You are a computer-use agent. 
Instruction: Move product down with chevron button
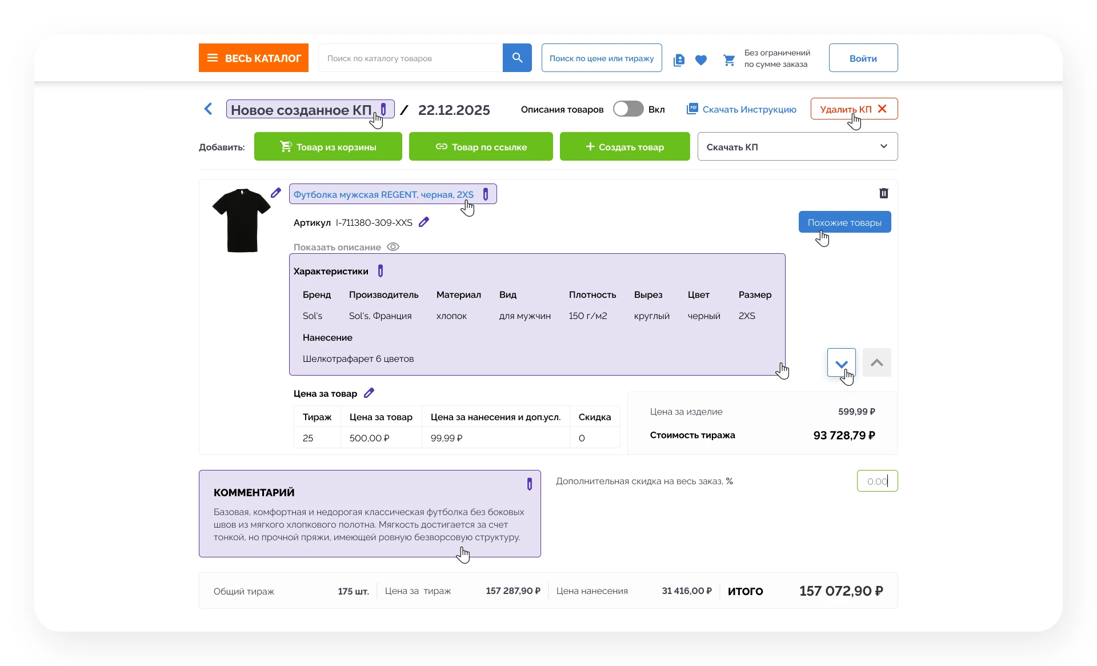tap(841, 362)
